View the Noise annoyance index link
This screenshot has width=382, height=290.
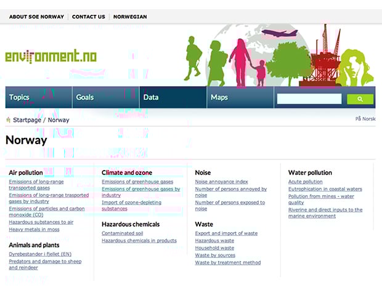pyautogui.click(x=221, y=182)
